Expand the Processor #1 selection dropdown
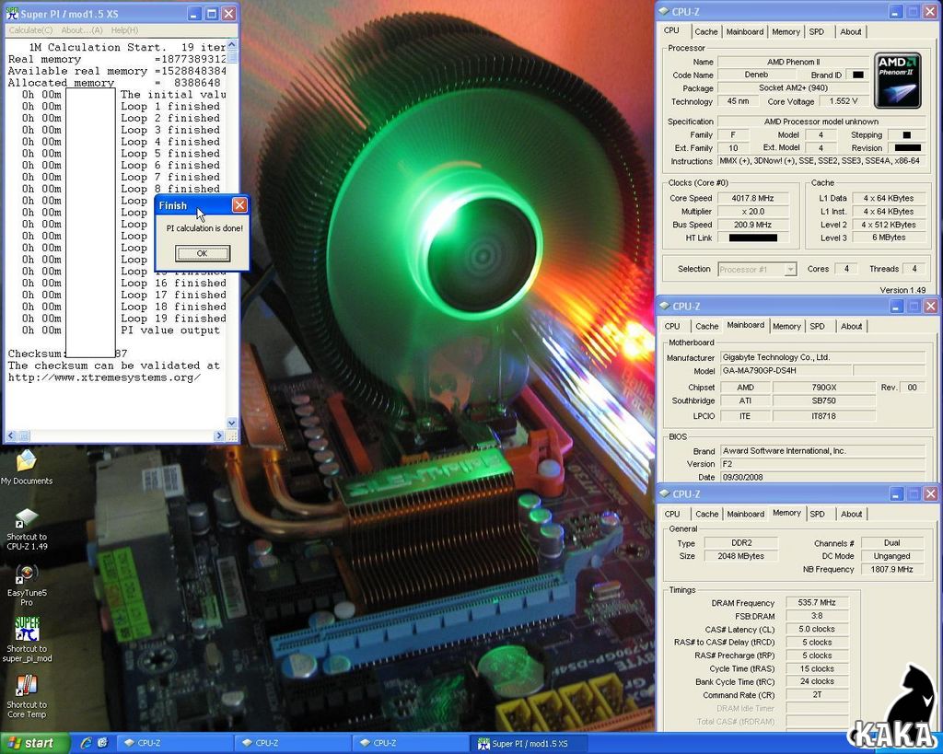Screen dimensions: 943x754 click(x=790, y=270)
